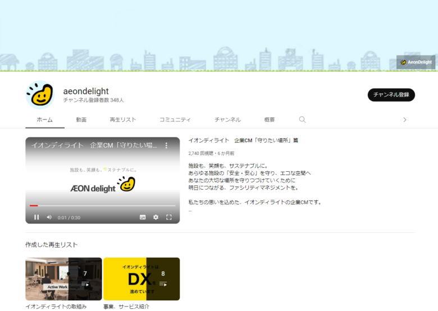The height and width of the screenshot is (311, 438).
Task: Switch to the 再生リスト tab
Action: click(123, 120)
